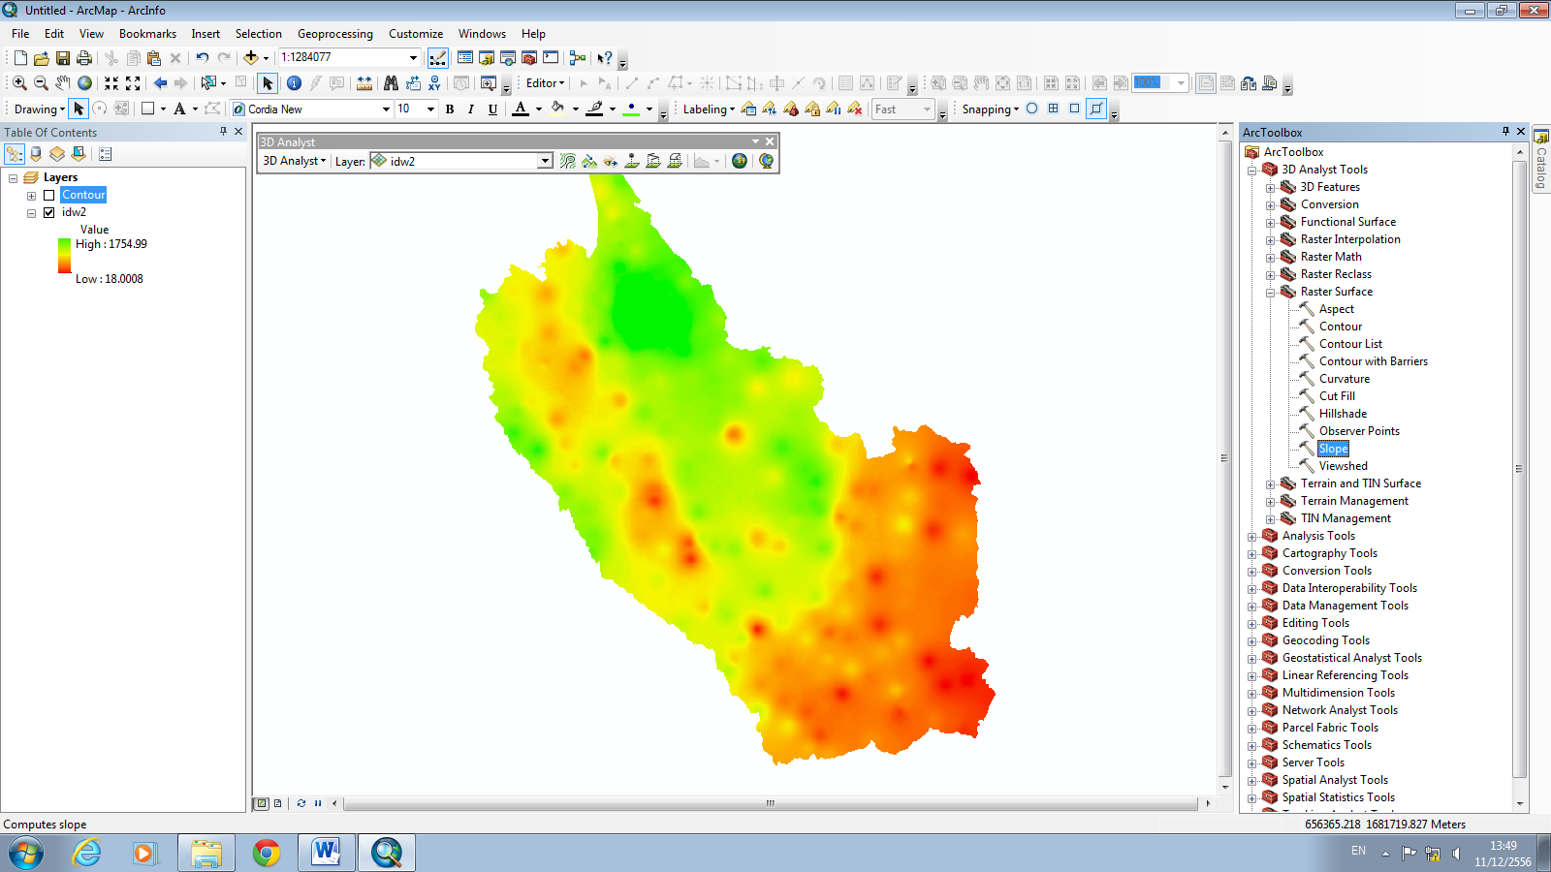Open the font color swatch

[522, 109]
